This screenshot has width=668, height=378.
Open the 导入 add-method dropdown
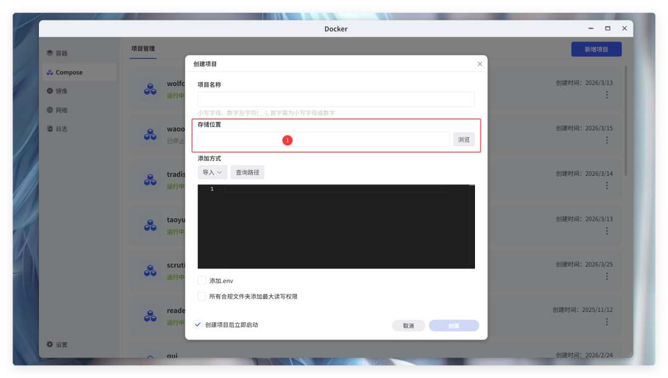212,172
